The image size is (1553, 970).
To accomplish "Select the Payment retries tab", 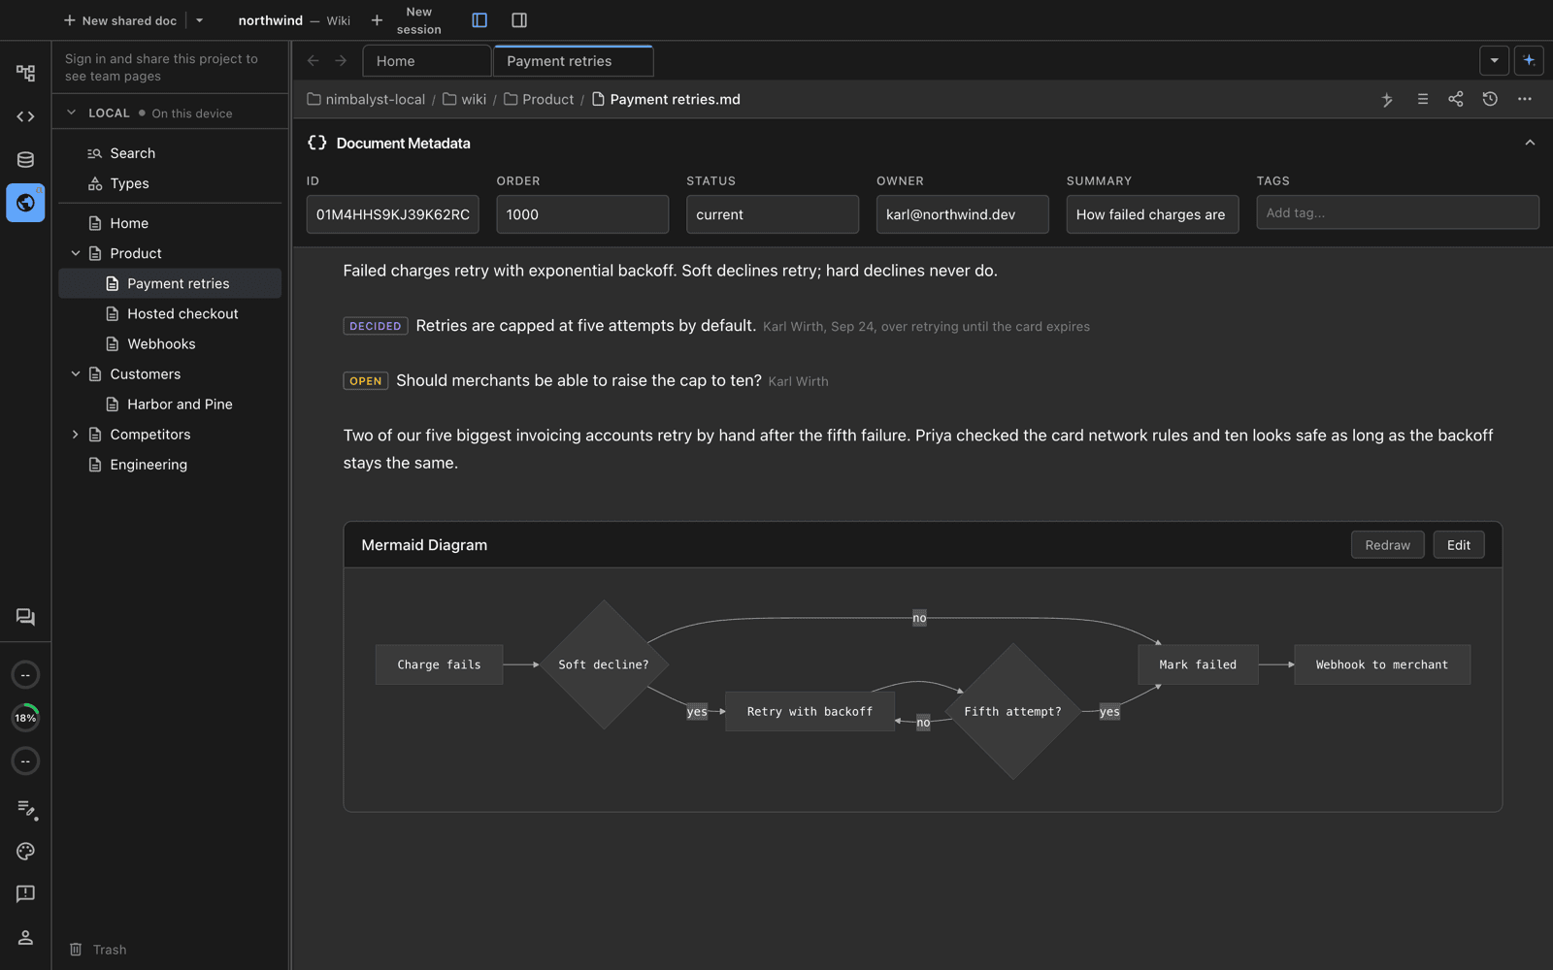I will coord(574,61).
